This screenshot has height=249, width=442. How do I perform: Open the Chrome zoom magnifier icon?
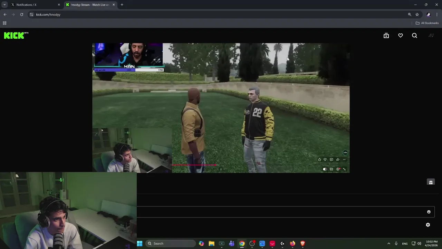[x=410, y=15]
